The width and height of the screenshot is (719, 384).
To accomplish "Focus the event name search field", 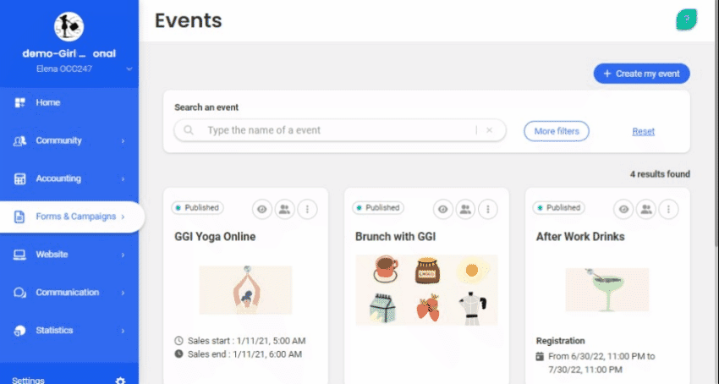I will (x=338, y=130).
